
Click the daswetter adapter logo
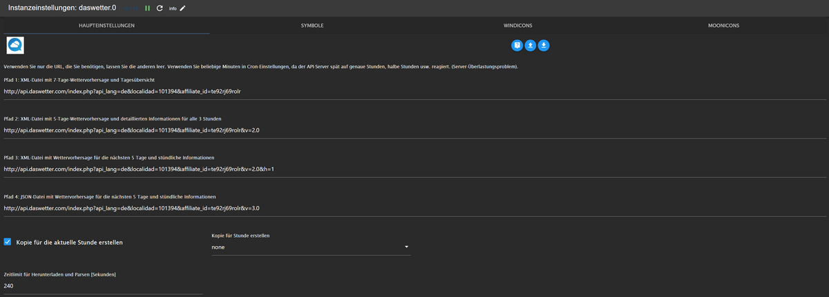15,45
